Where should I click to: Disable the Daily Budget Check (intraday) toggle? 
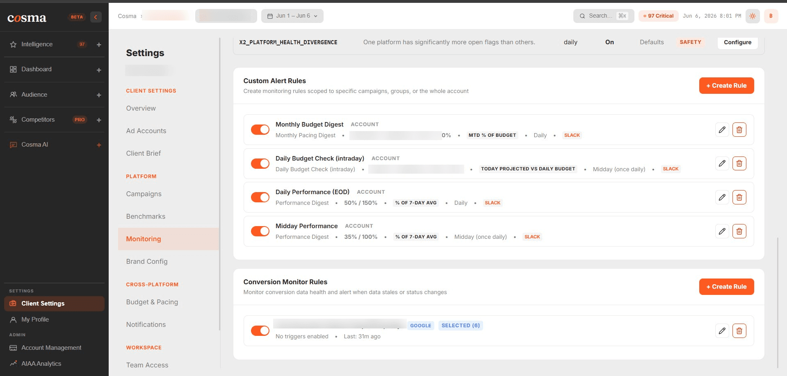tap(260, 163)
